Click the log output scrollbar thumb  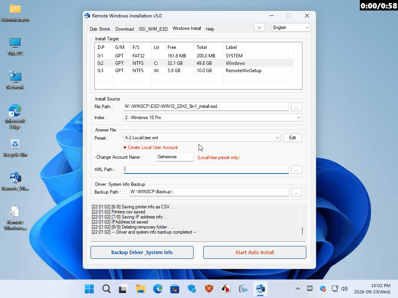tap(302, 231)
